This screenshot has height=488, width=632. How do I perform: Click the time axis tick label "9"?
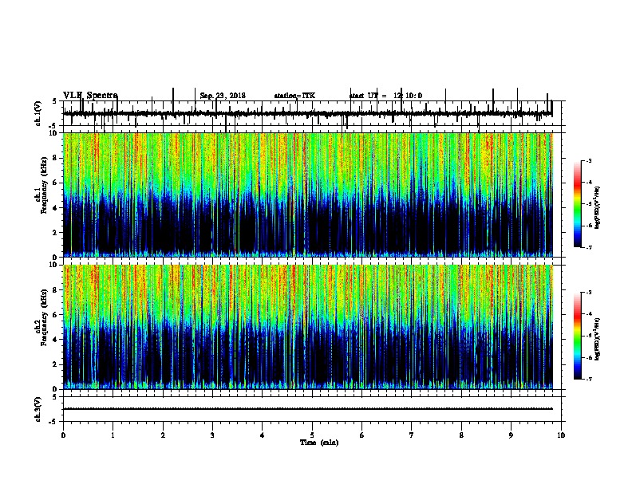pos(511,435)
